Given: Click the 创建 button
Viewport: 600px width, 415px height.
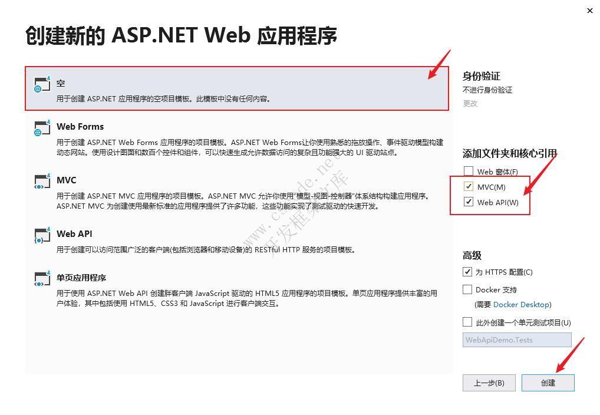Looking at the screenshot, I should pos(548,383).
